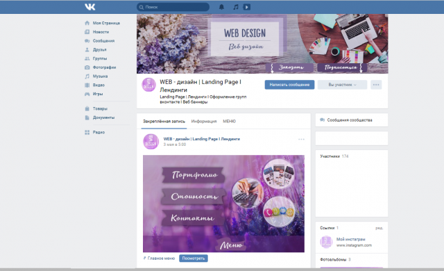
Task: Click the home icon next to Моя Страница
Action: [x=87, y=23]
